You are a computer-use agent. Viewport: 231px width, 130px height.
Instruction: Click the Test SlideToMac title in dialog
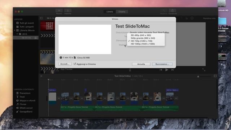pyautogui.click(x=132, y=26)
